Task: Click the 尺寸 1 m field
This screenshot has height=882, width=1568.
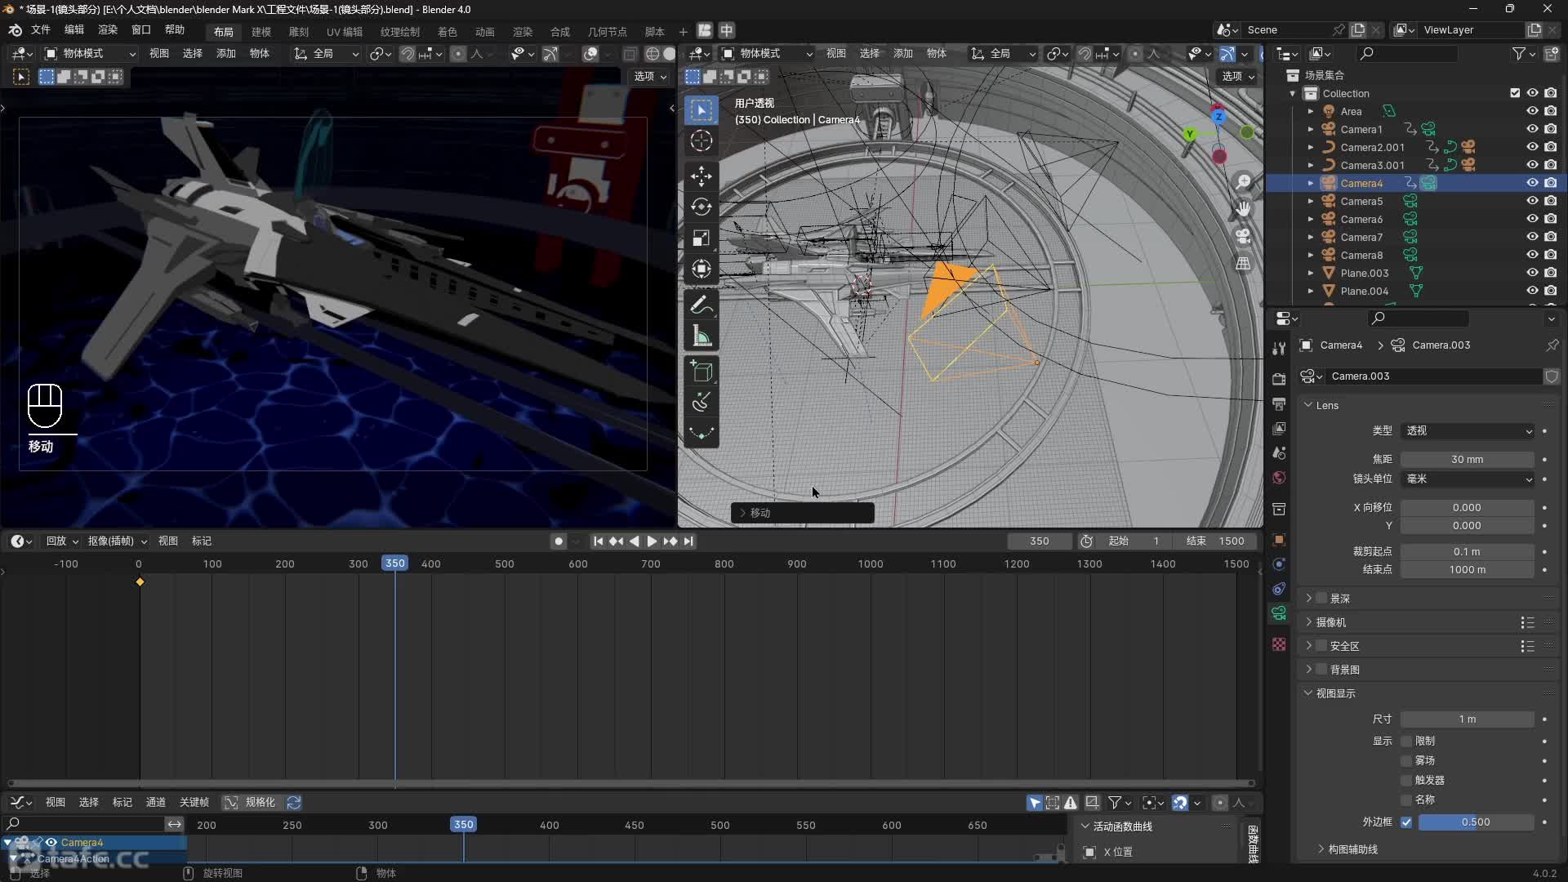Action: point(1468,719)
